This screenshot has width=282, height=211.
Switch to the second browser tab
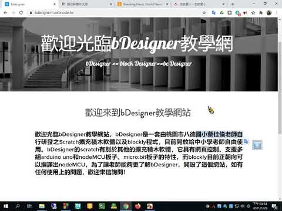coord(86,4)
